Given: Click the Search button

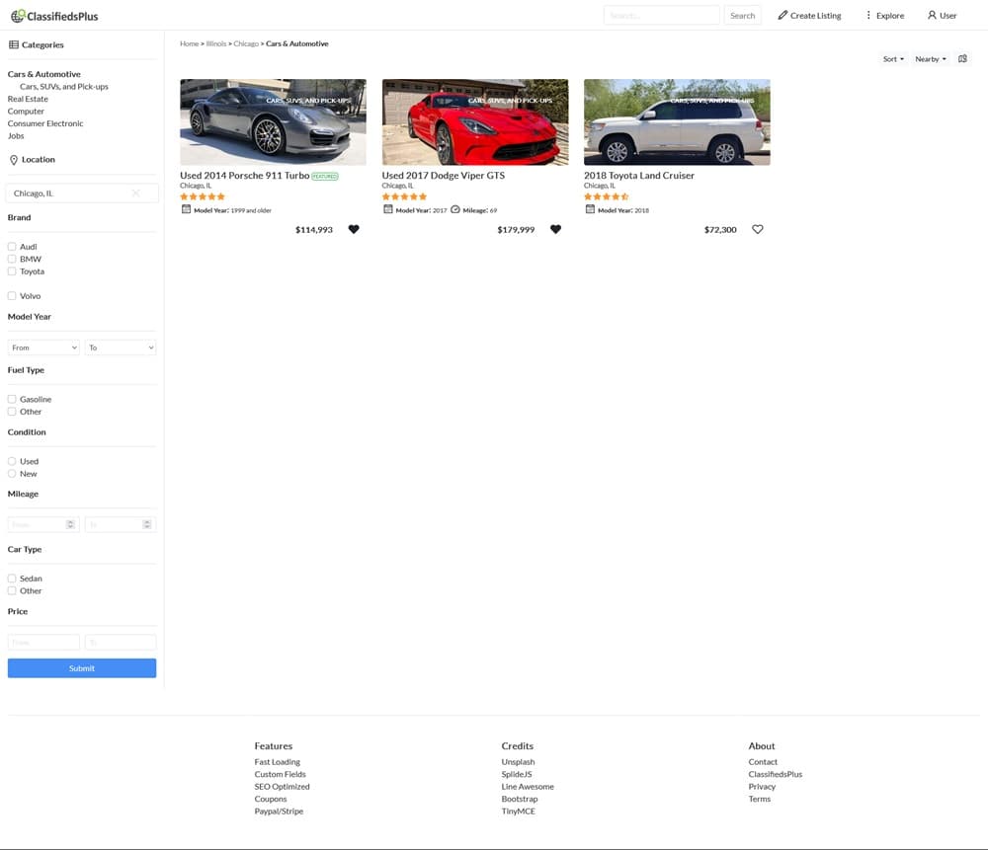Looking at the screenshot, I should 742,16.
